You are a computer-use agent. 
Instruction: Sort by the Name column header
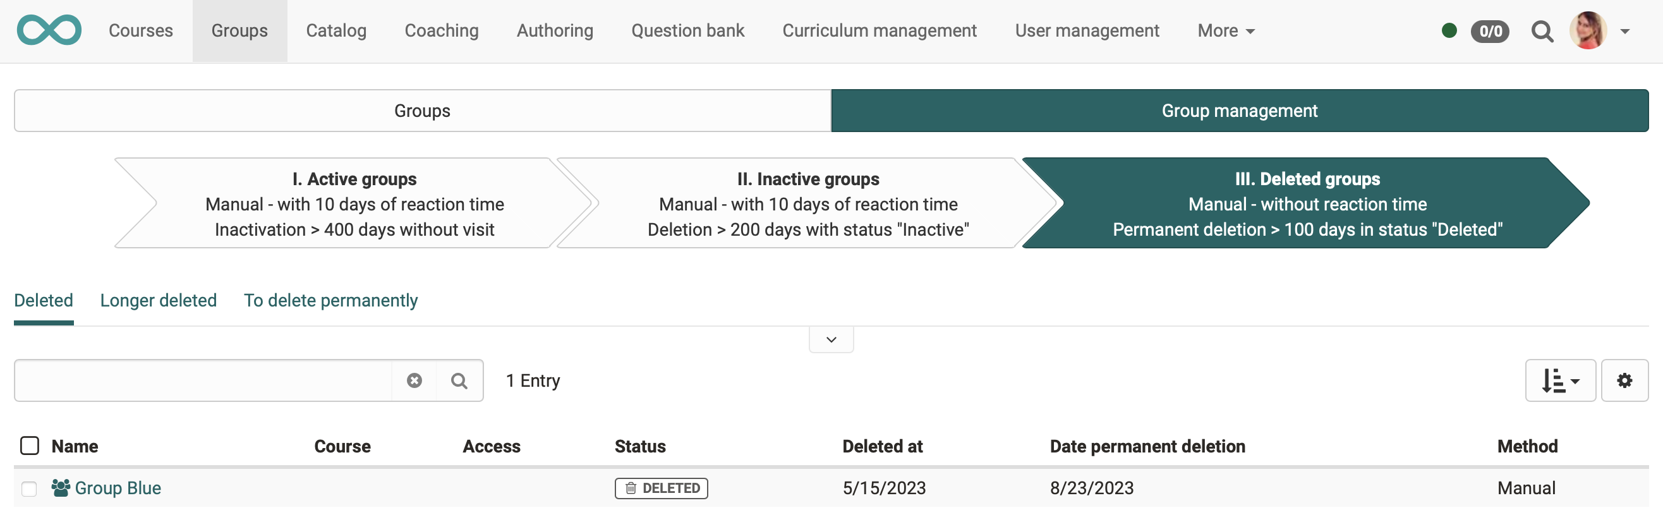click(75, 446)
